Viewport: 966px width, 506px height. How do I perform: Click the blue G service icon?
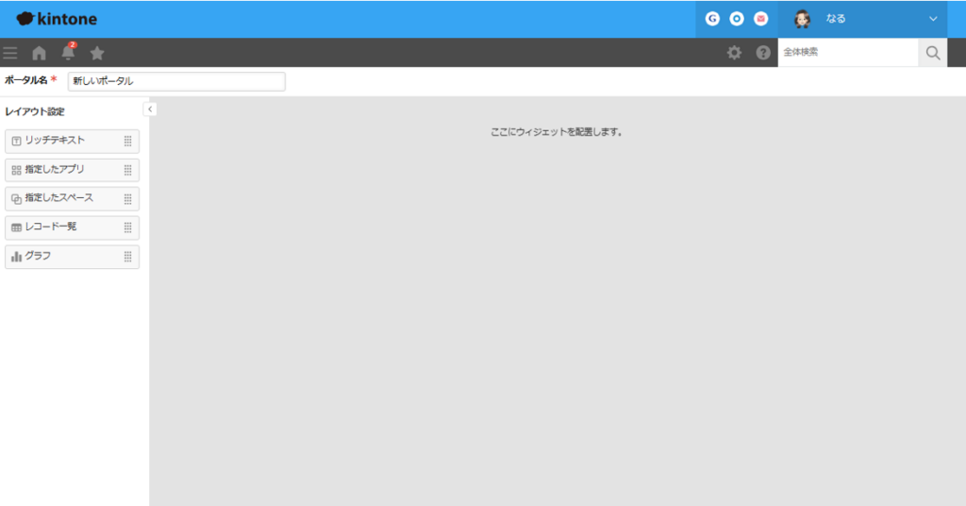click(712, 19)
